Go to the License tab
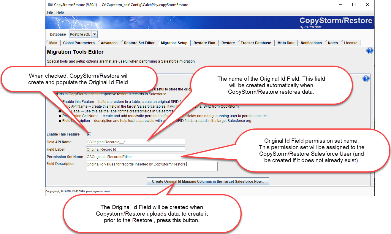This screenshot has height=234, width=391. pyautogui.click(x=351, y=43)
